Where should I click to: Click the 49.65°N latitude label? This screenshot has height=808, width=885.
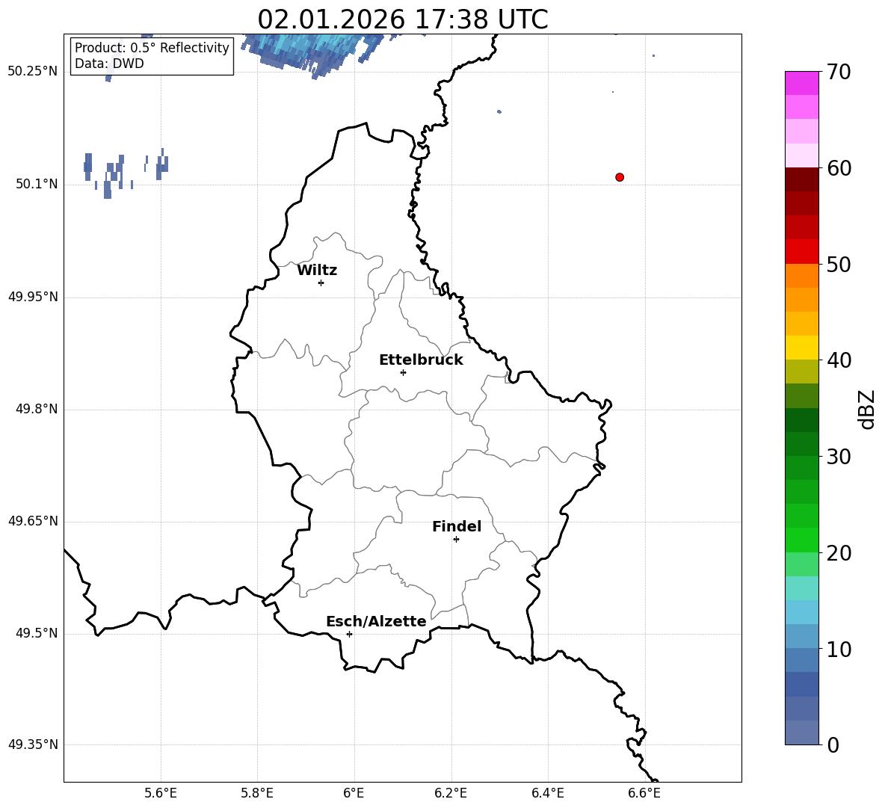33,521
